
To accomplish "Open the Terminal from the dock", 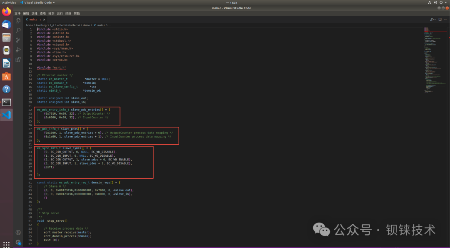I will 6,102.
